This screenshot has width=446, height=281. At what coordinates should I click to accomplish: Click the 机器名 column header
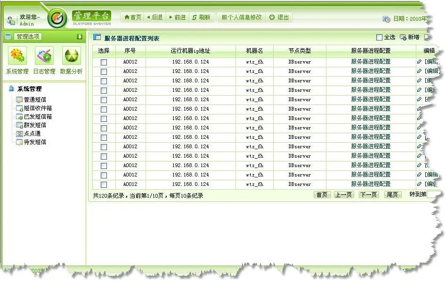255,51
